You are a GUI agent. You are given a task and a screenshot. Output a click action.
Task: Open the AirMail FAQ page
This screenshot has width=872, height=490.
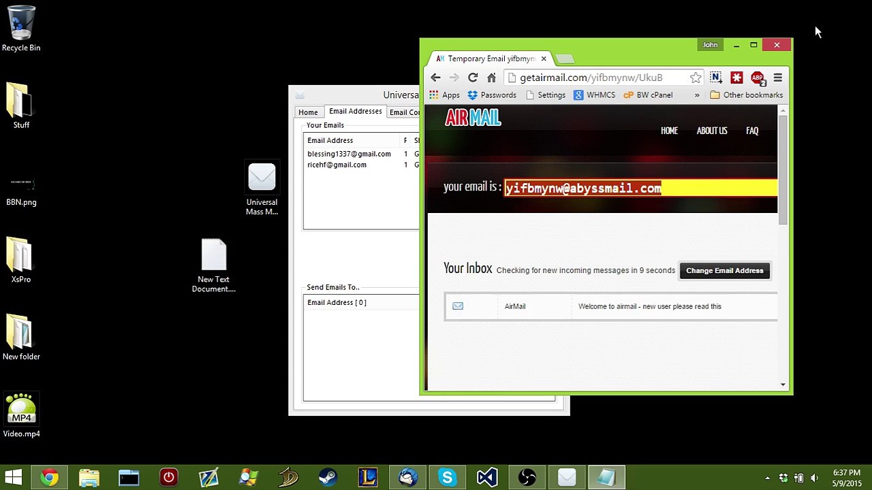coord(752,131)
